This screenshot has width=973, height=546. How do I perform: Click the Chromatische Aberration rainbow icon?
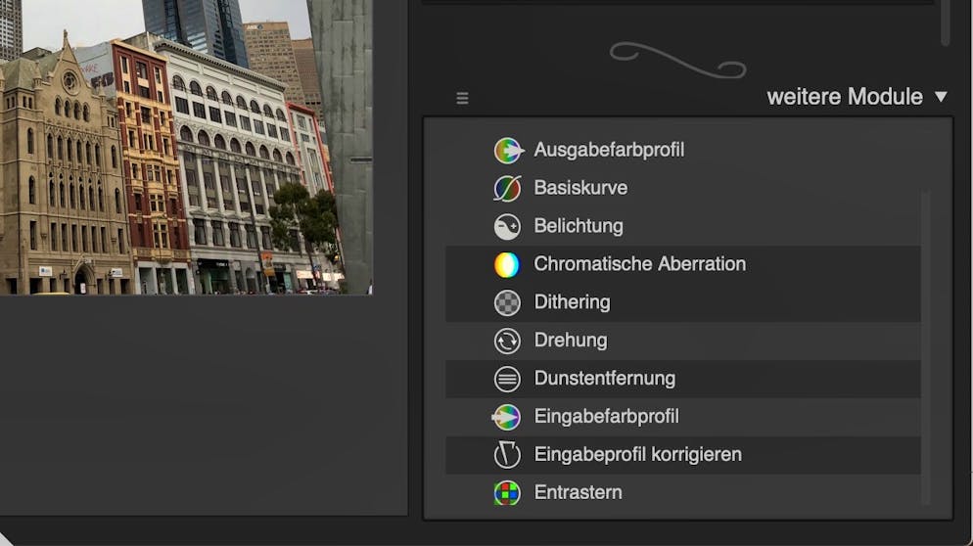click(x=508, y=265)
